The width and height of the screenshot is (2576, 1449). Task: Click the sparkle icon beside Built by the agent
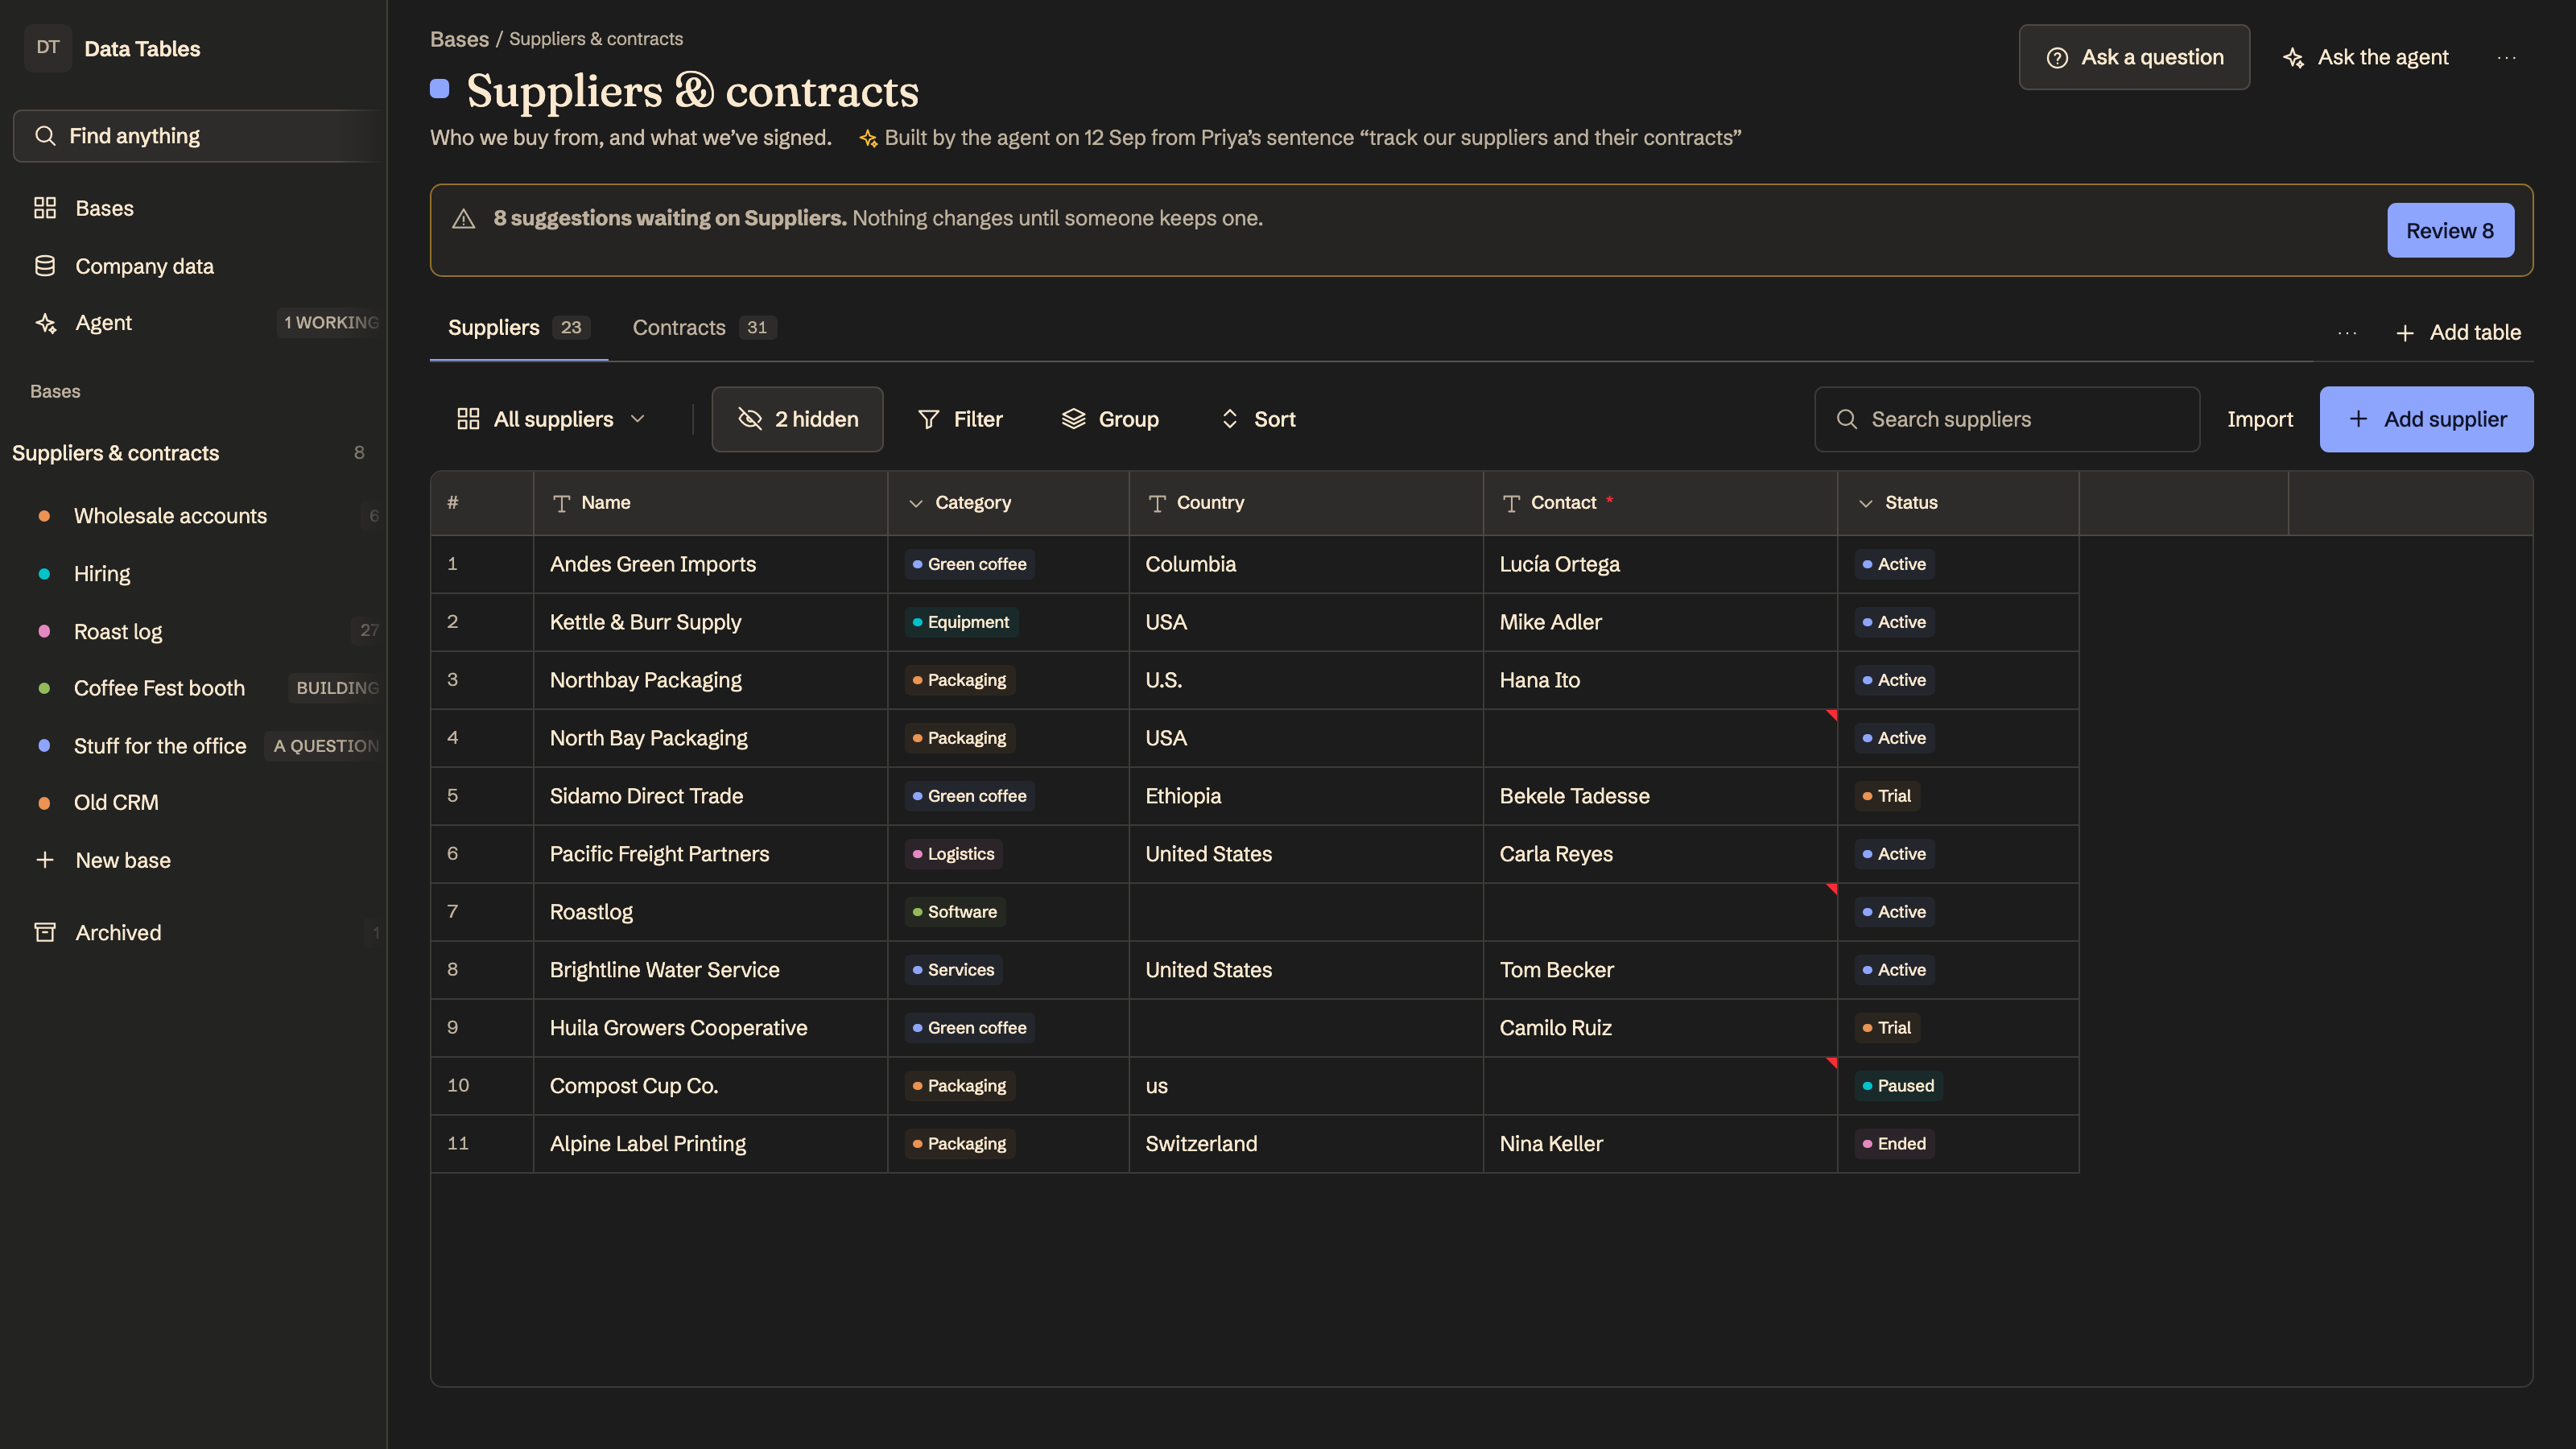pyautogui.click(x=868, y=138)
